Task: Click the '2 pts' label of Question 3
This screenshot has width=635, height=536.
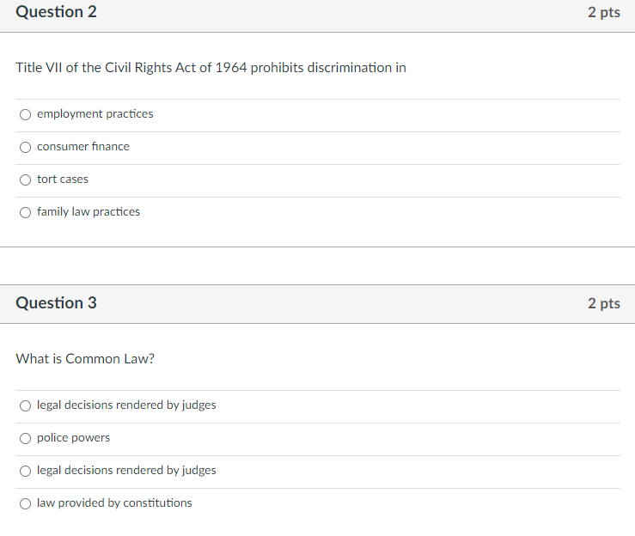Action: (604, 303)
